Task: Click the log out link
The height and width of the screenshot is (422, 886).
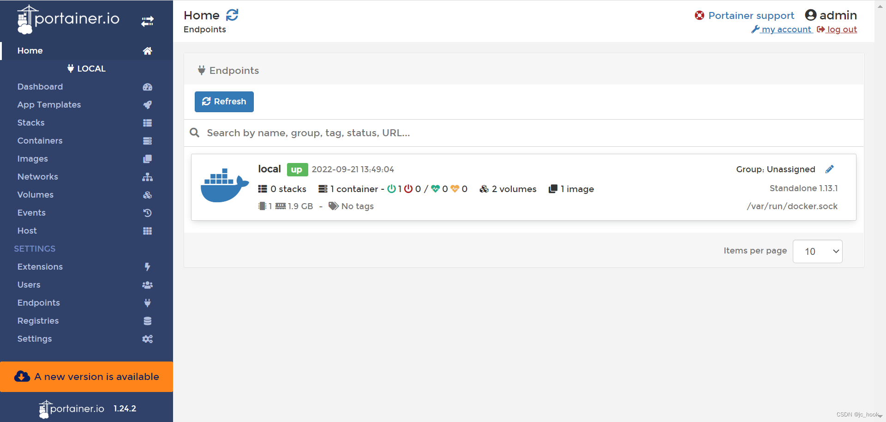Action: click(x=837, y=30)
